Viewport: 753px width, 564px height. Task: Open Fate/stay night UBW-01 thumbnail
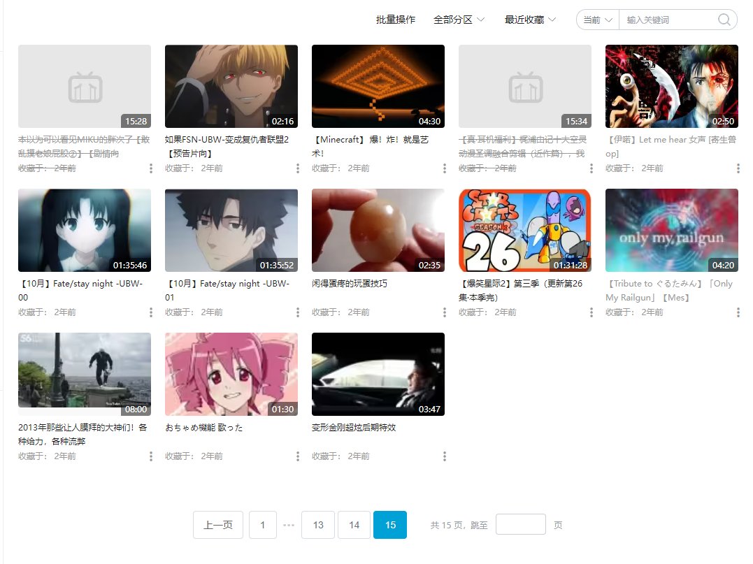pos(231,231)
